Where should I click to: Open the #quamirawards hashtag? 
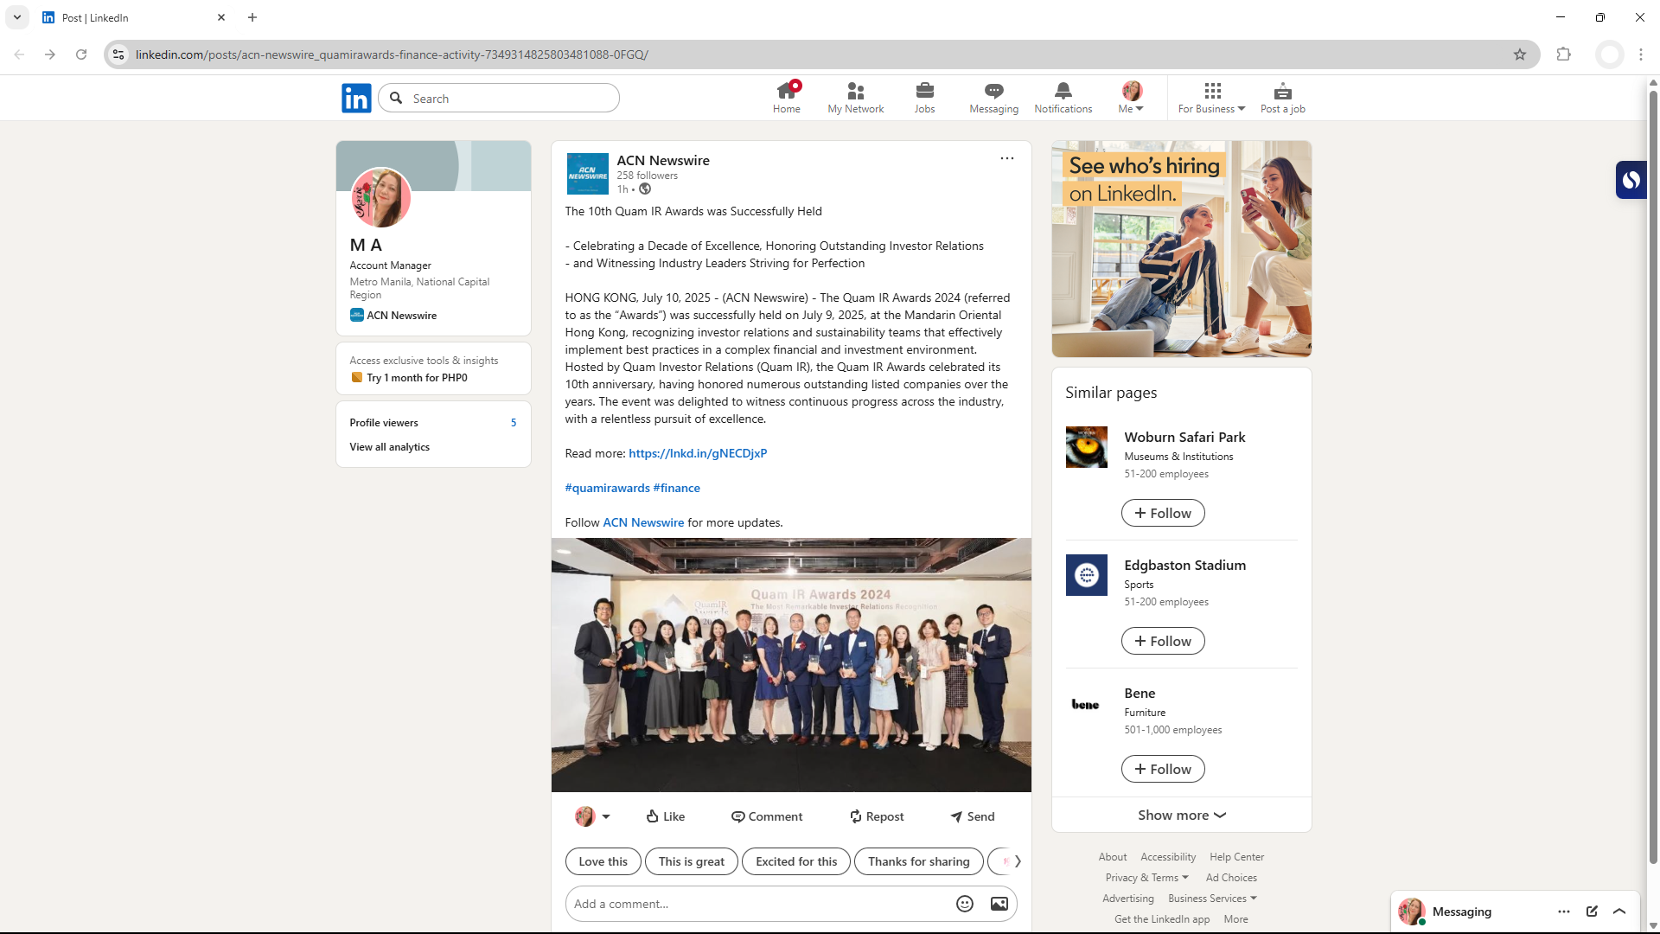(x=608, y=488)
